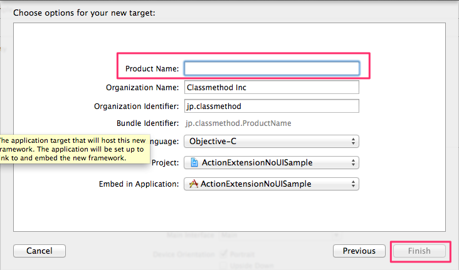This screenshot has height=270, width=459.
Task: Expand the Embed in Application dropdown
Action: (271, 184)
